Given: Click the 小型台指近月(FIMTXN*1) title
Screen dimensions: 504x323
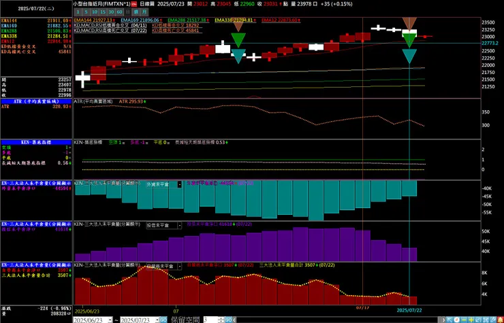Looking at the screenshot, I should (101, 4).
